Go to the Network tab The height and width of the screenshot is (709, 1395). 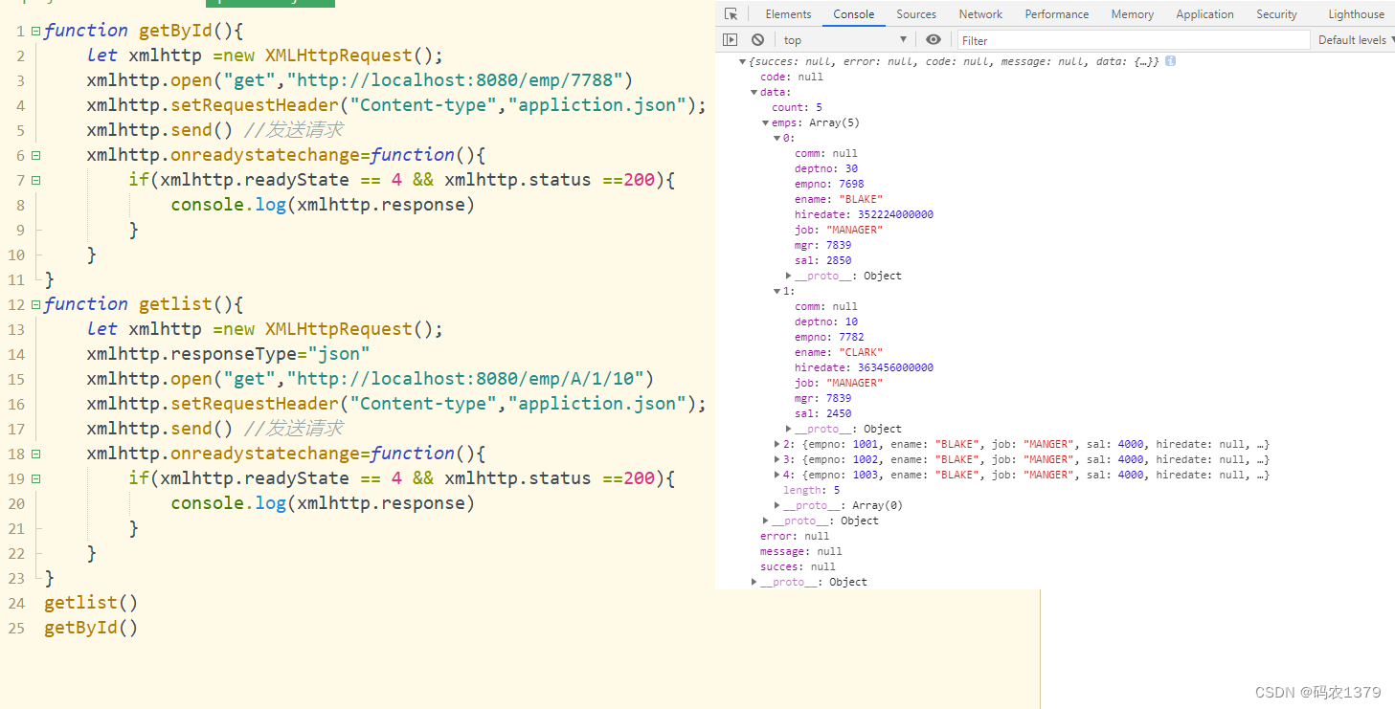(x=980, y=14)
